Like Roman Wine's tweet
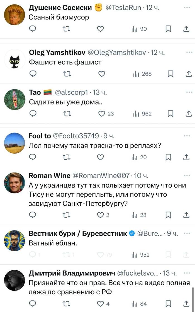 (102, 215)
